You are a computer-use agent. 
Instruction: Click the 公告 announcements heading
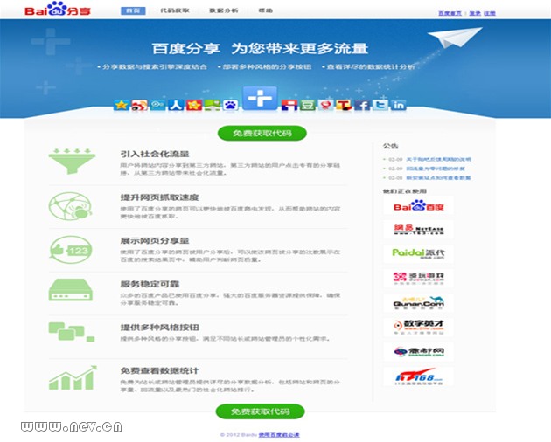click(390, 146)
